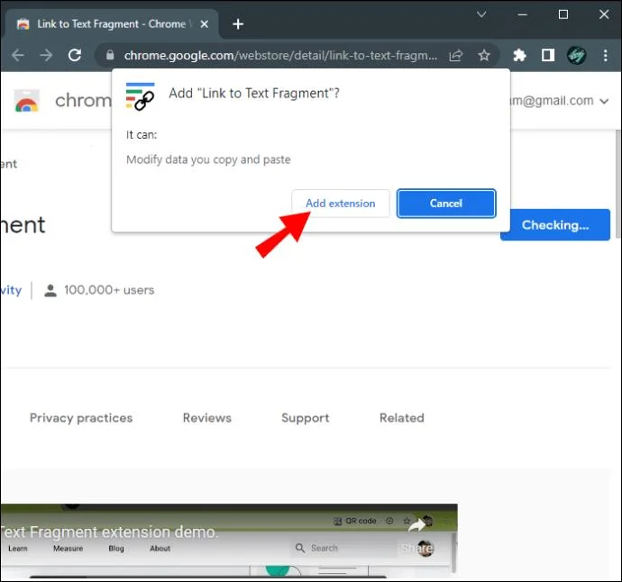Switch to Privacy practices tab
Image resolution: width=622 pixels, height=582 pixels.
[81, 418]
